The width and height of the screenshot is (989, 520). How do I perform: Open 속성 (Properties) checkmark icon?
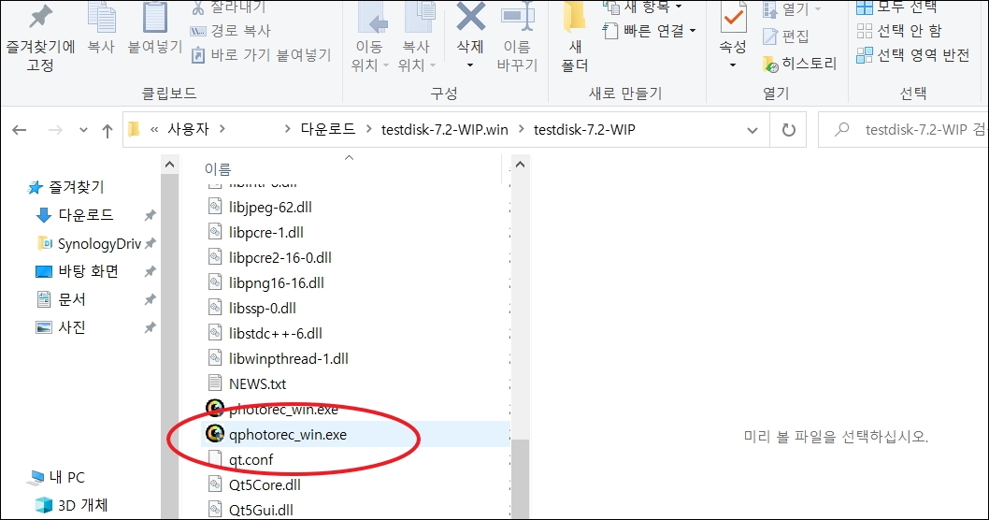733,18
